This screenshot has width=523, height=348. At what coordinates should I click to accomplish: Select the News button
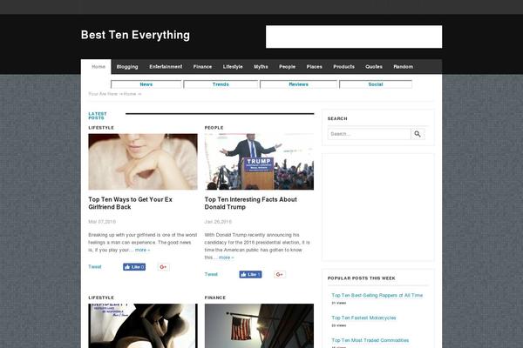click(x=146, y=84)
